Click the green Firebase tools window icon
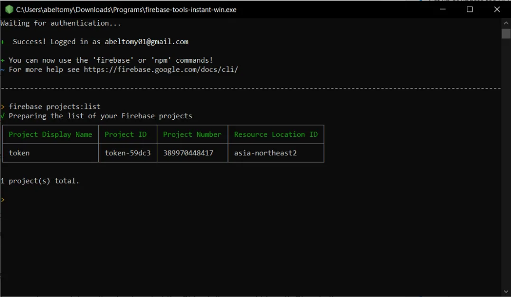The width and height of the screenshot is (511, 297). click(9, 10)
